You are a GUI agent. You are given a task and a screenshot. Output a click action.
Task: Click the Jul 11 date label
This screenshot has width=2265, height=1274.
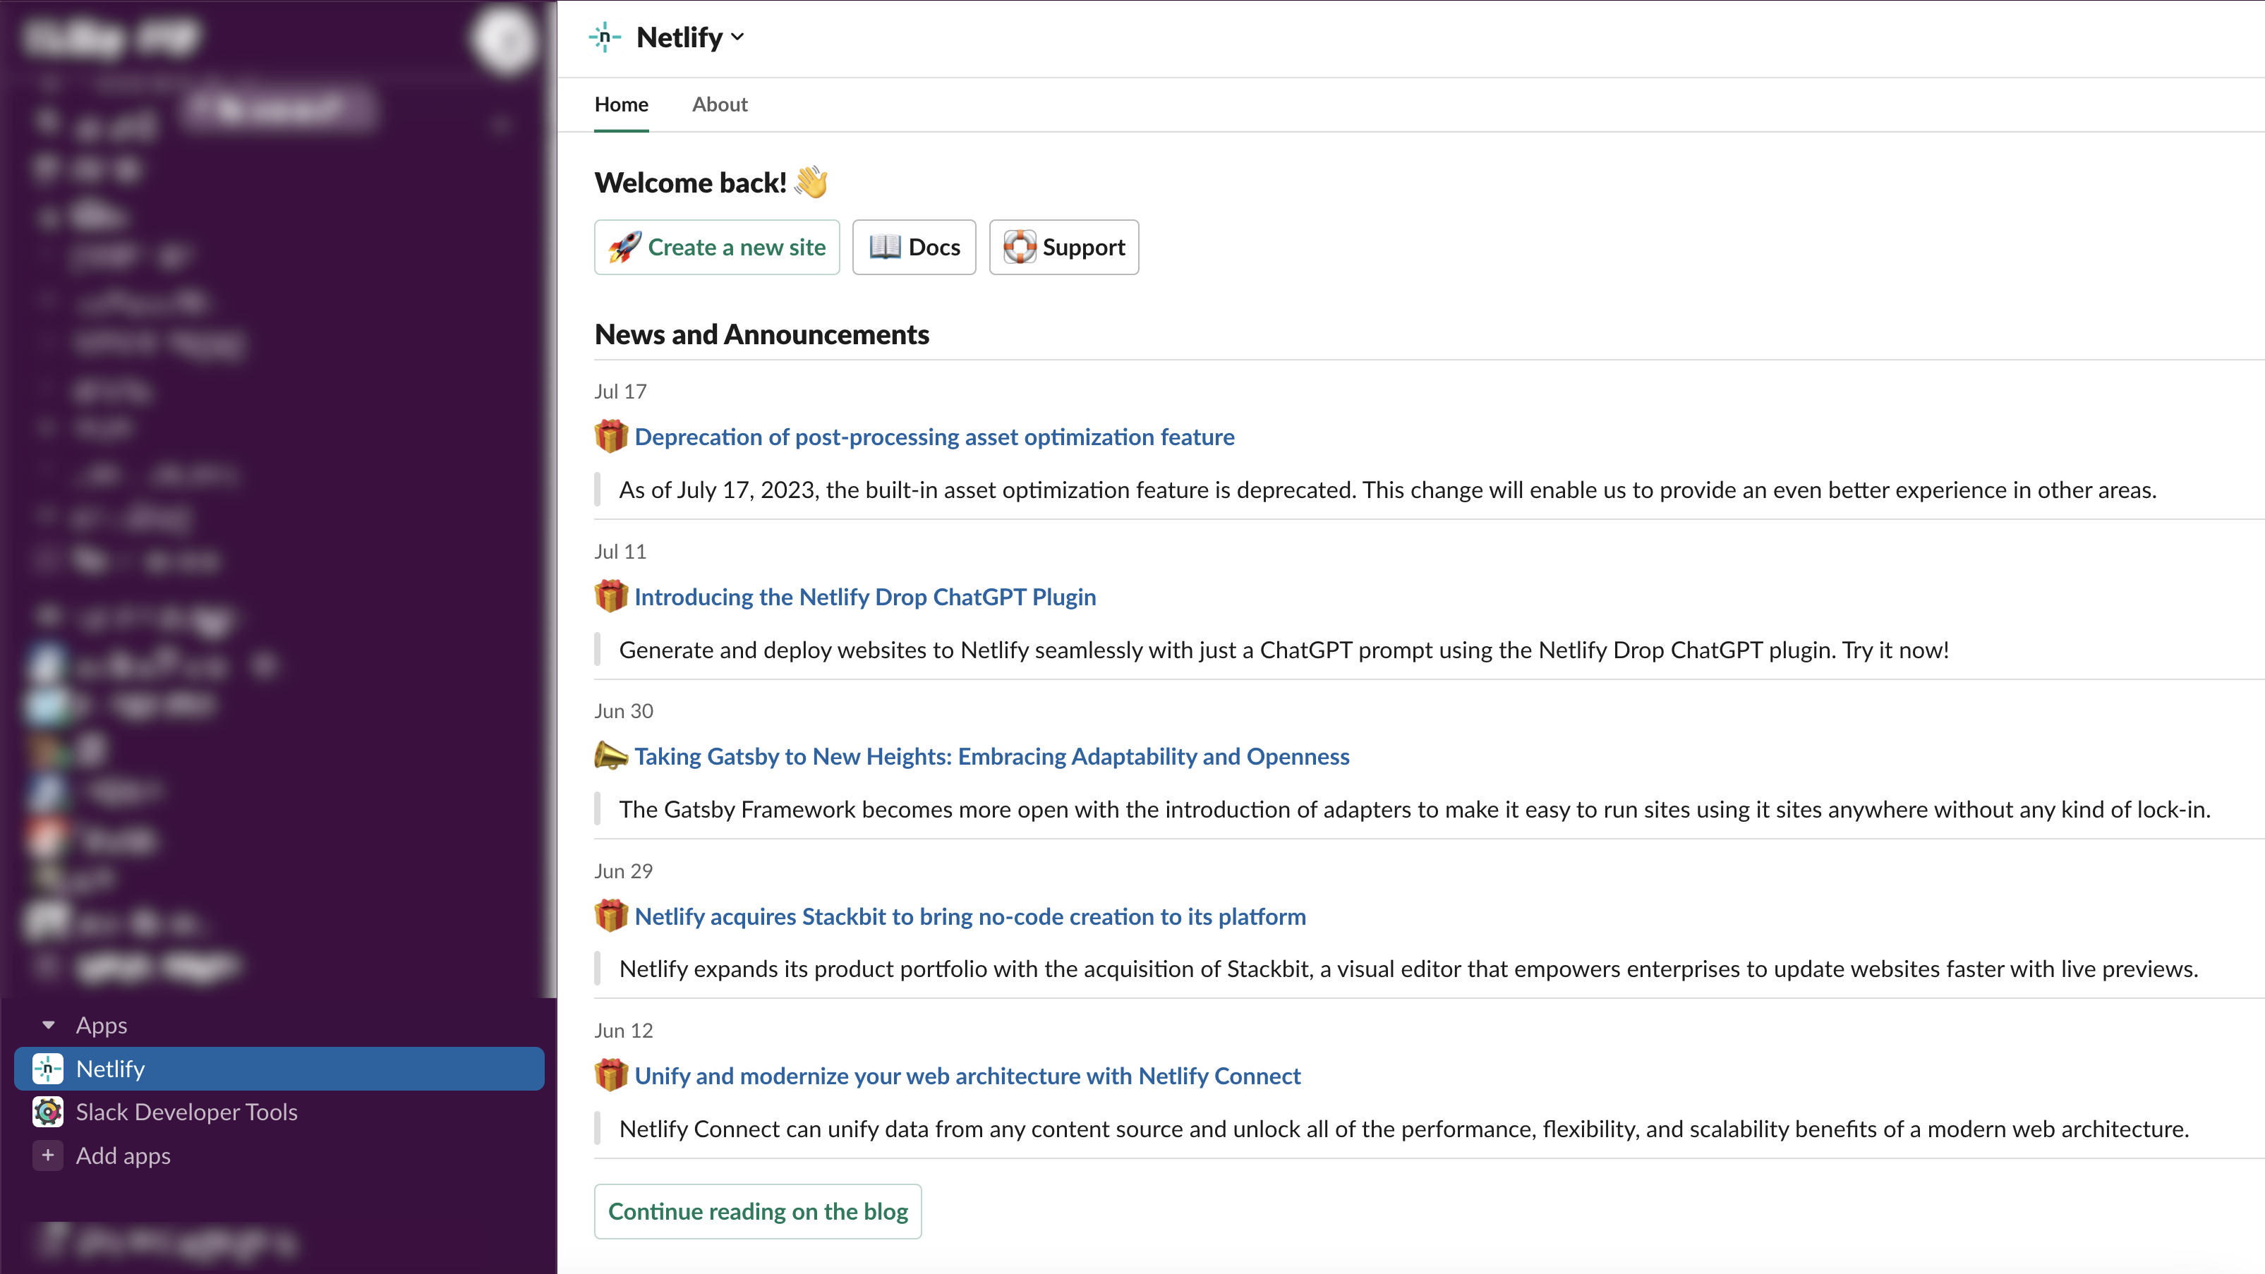[x=620, y=551]
